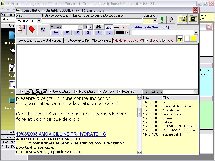
Task: Click the green exclamation mark alert icon
Action: pyautogui.click(x=162, y=20)
